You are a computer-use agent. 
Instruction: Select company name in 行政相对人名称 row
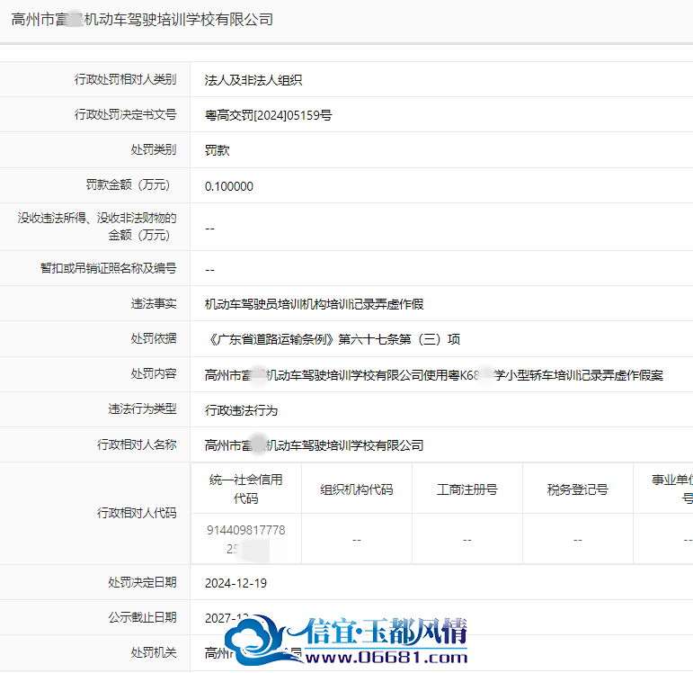click(315, 445)
